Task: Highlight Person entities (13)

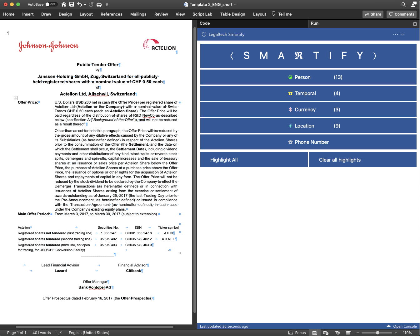Action: pyautogui.click(x=308, y=77)
